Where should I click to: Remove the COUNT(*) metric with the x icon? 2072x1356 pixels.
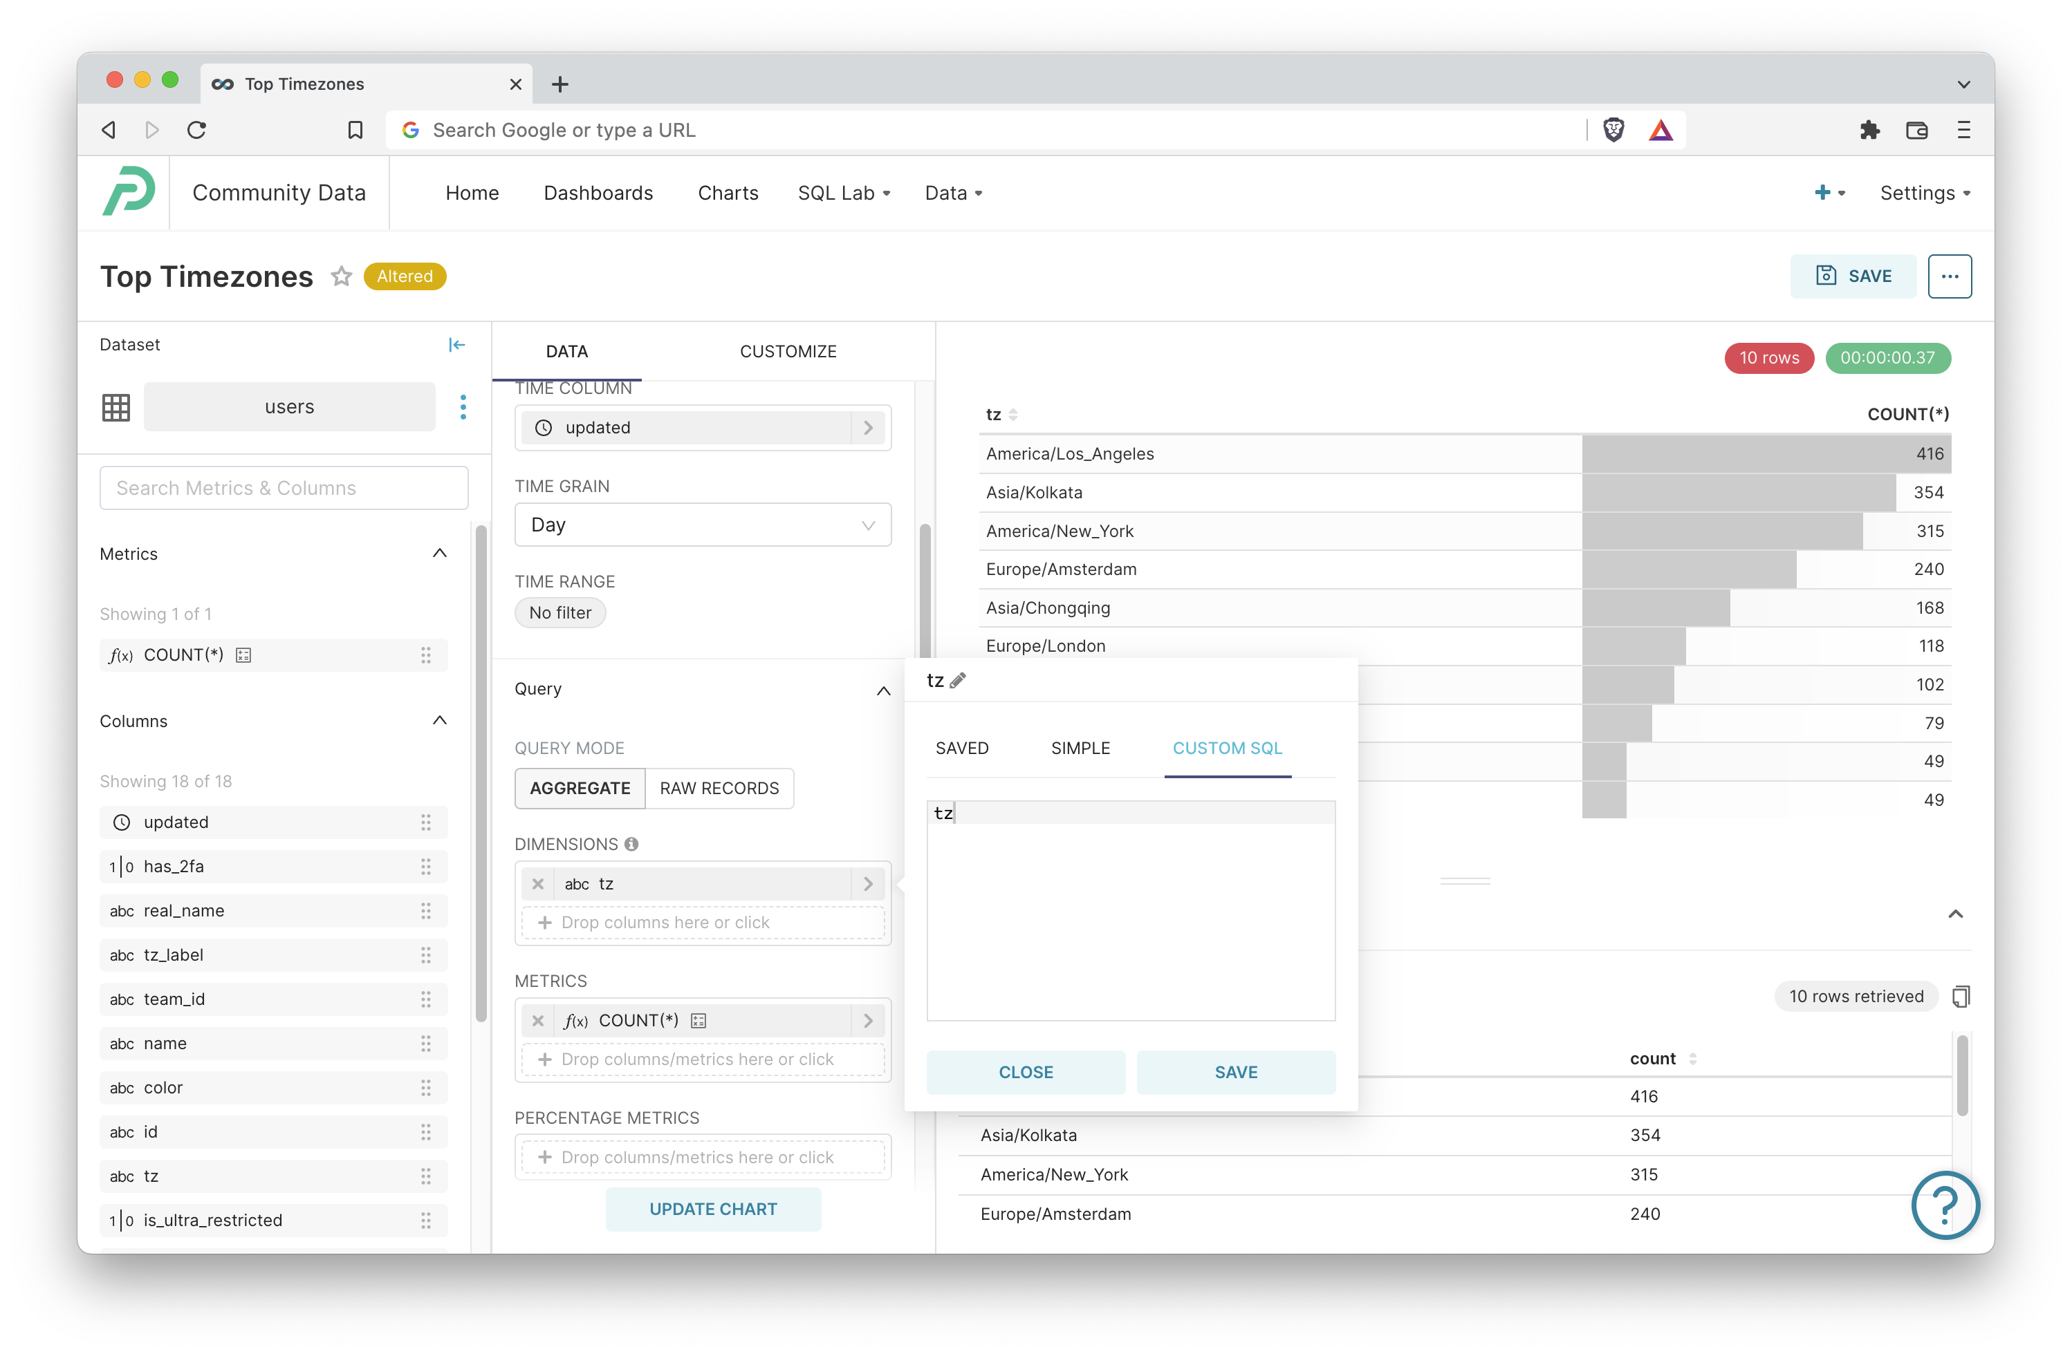[x=538, y=1019]
